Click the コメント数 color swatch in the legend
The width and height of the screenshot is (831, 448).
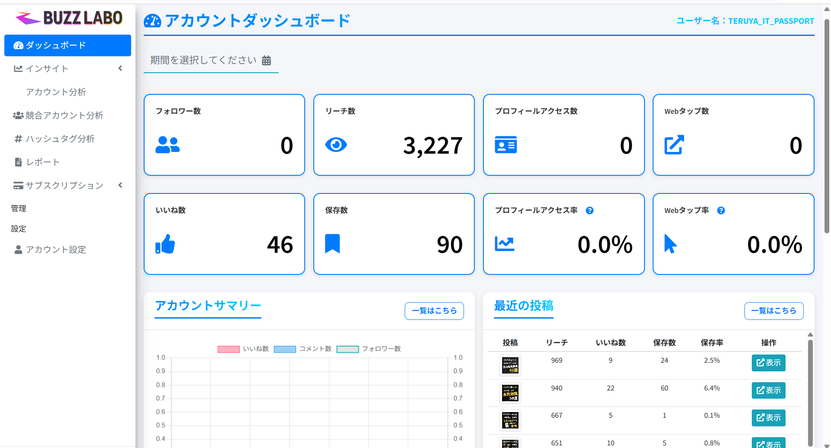click(x=285, y=349)
